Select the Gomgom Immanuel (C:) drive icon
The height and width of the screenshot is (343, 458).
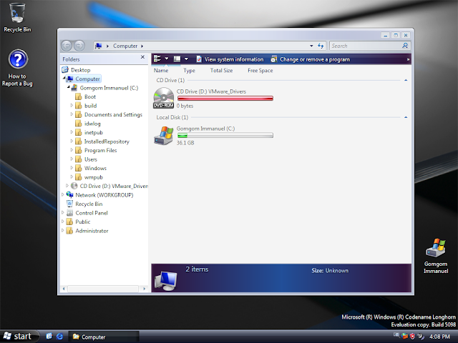[x=164, y=135]
